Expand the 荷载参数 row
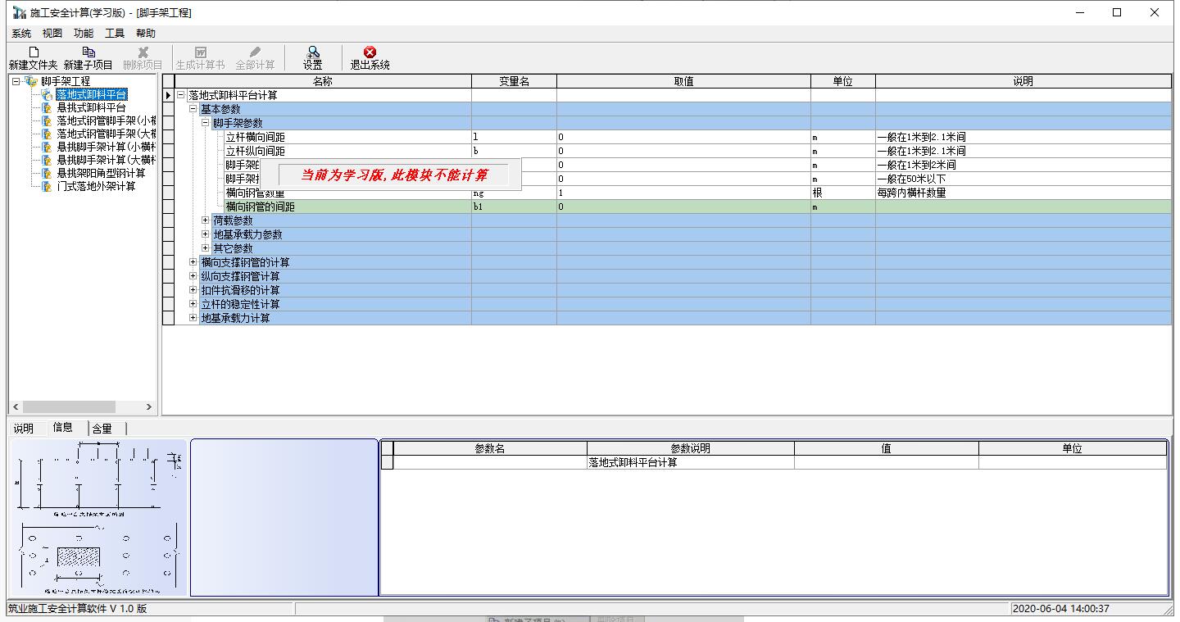1180x622 pixels. pyautogui.click(x=203, y=220)
